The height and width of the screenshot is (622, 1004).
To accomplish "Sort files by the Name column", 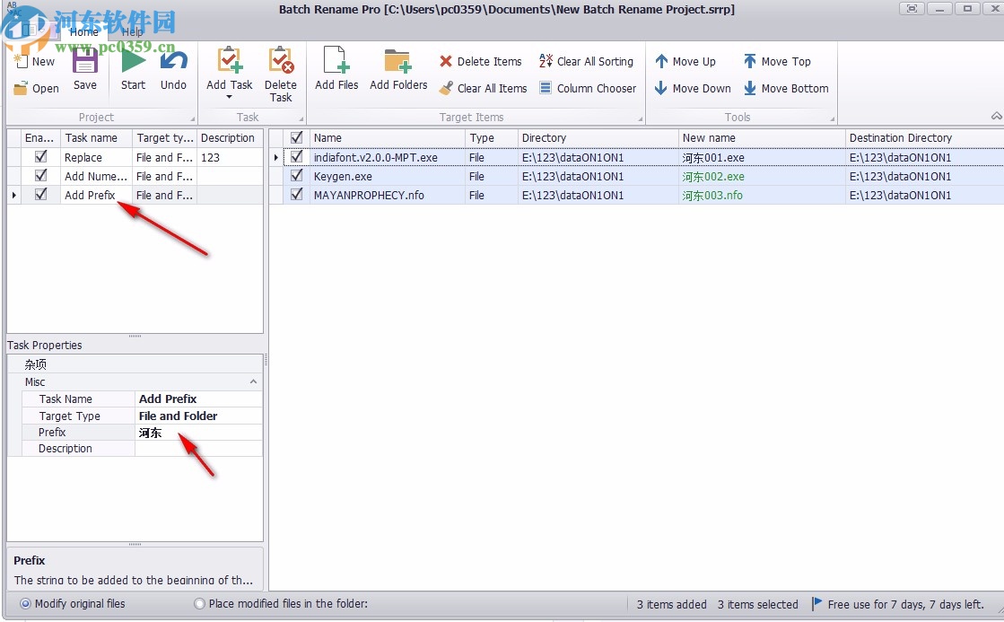I will tap(388, 137).
